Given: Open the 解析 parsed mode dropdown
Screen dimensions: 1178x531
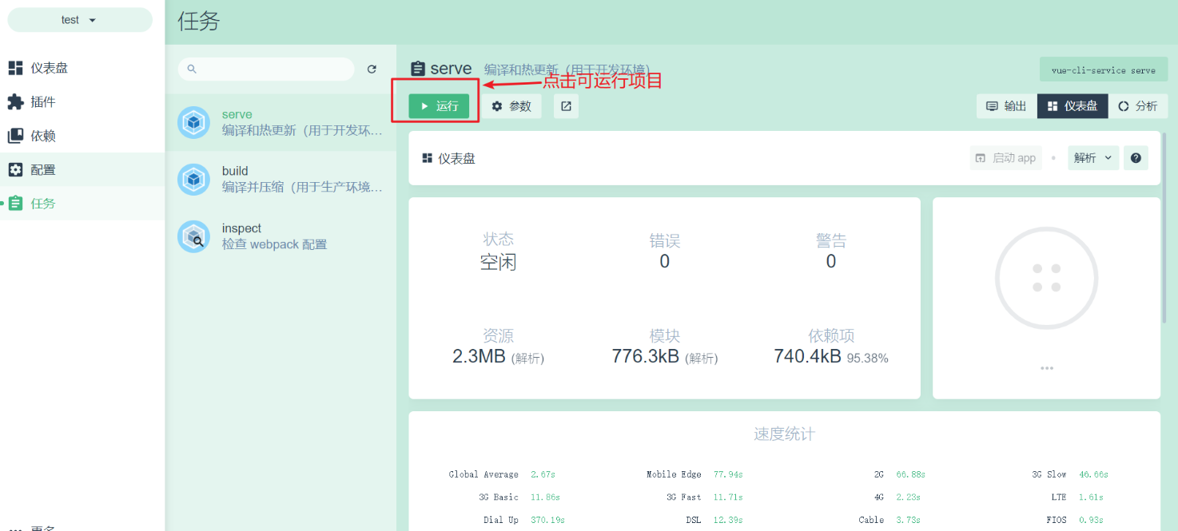Looking at the screenshot, I should pos(1093,157).
